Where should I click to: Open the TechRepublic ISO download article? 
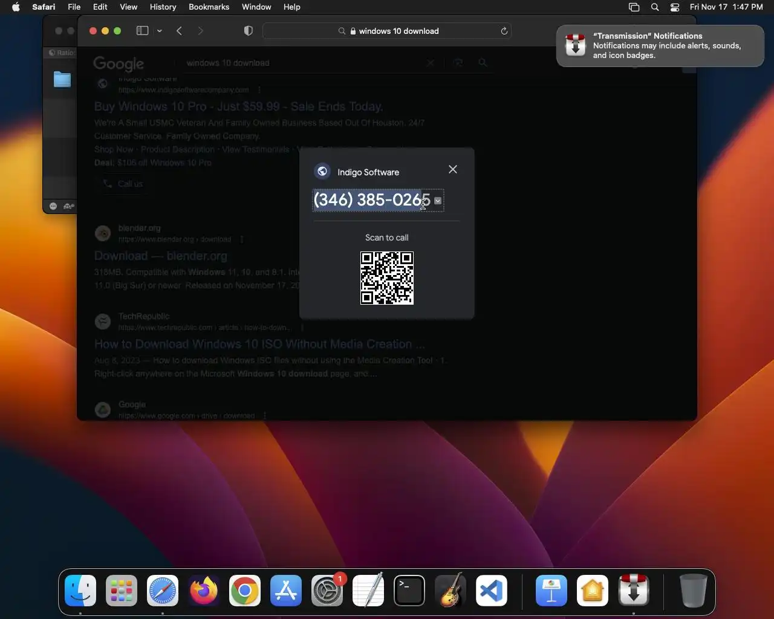coord(259,344)
